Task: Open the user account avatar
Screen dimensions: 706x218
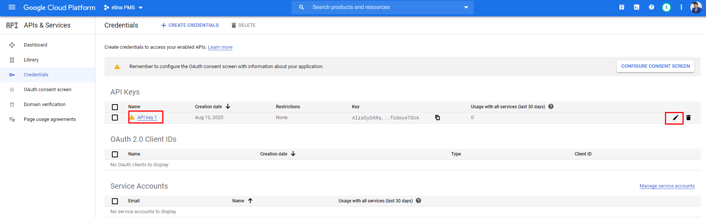Action: coord(696,7)
